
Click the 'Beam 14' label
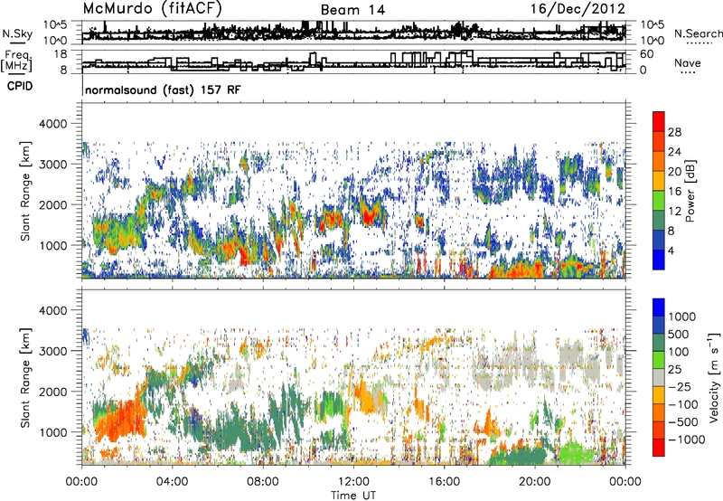tap(352, 10)
